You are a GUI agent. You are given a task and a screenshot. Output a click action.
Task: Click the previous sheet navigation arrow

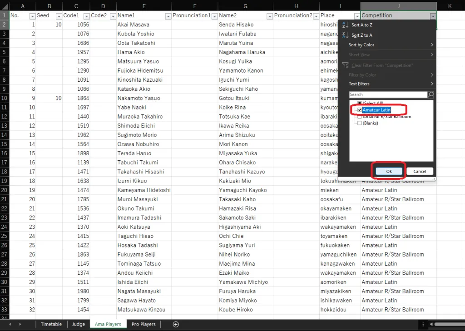click(9, 324)
